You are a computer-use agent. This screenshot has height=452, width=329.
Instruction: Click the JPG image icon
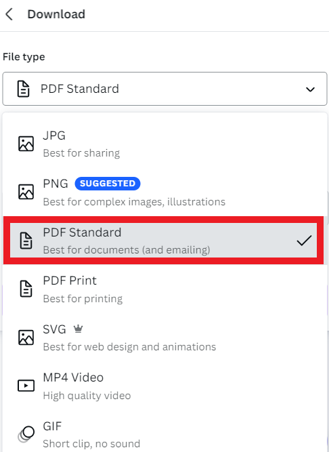[26, 144]
